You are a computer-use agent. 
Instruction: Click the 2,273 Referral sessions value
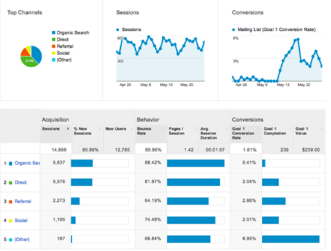click(x=59, y=201)
